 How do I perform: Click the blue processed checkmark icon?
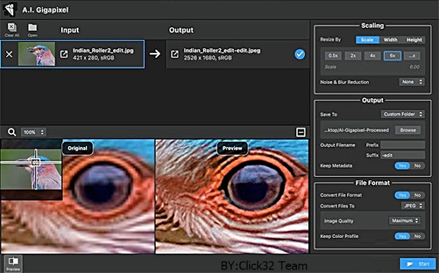click(300, 54)
